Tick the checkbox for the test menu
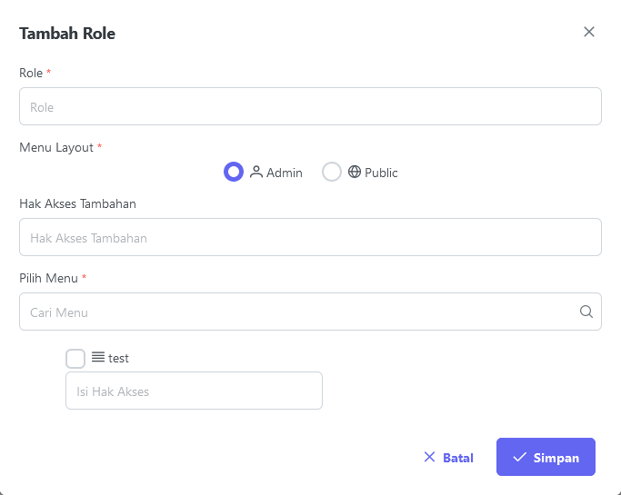The width and height of the screenshot is (621, 495). coord(75,359)
